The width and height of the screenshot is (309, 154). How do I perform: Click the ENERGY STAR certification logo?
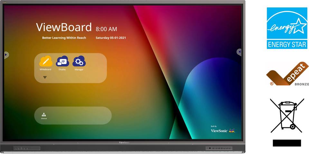click(x=287, y=28)
